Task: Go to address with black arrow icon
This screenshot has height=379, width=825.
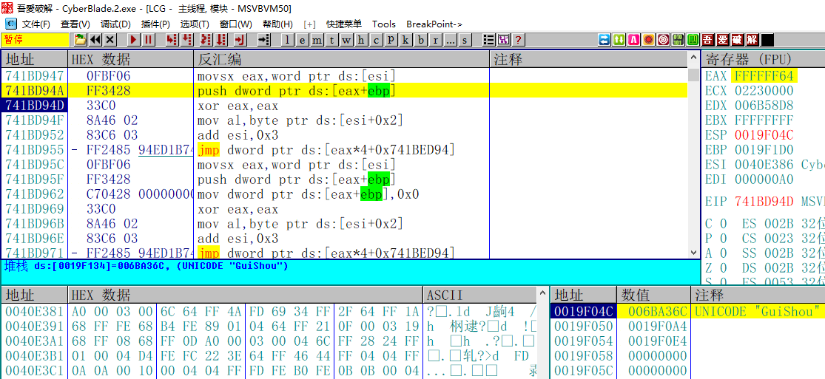Action: (x=263, y=40)
